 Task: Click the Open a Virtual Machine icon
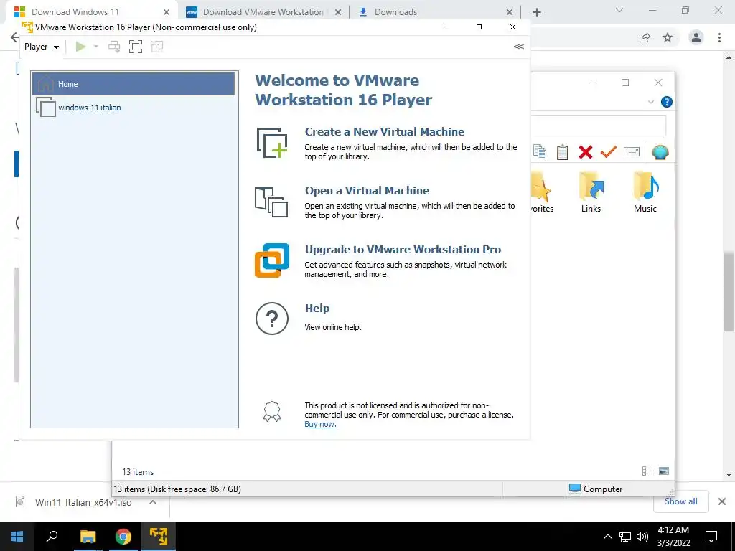pos(271,202)
